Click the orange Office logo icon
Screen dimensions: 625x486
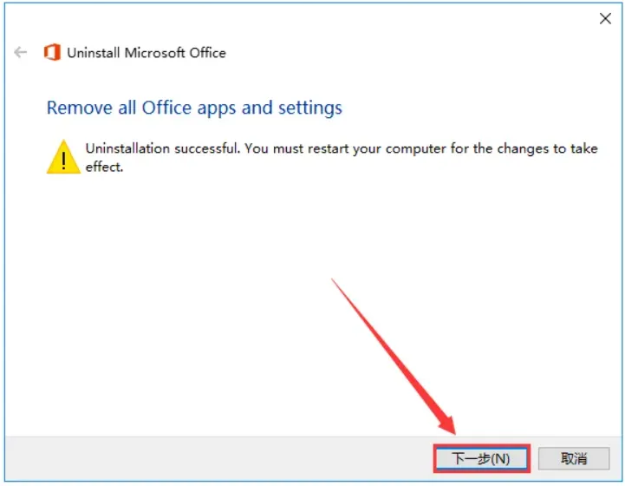52,53
